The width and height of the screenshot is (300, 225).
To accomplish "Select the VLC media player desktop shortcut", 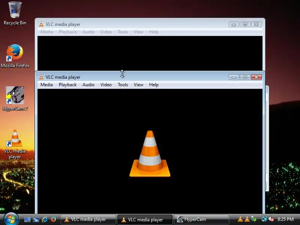I will (x=15, y=144).
